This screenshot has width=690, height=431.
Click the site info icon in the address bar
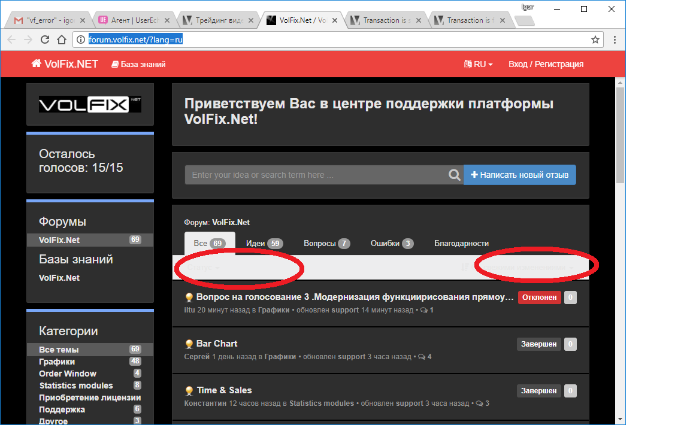coord(80,40)
